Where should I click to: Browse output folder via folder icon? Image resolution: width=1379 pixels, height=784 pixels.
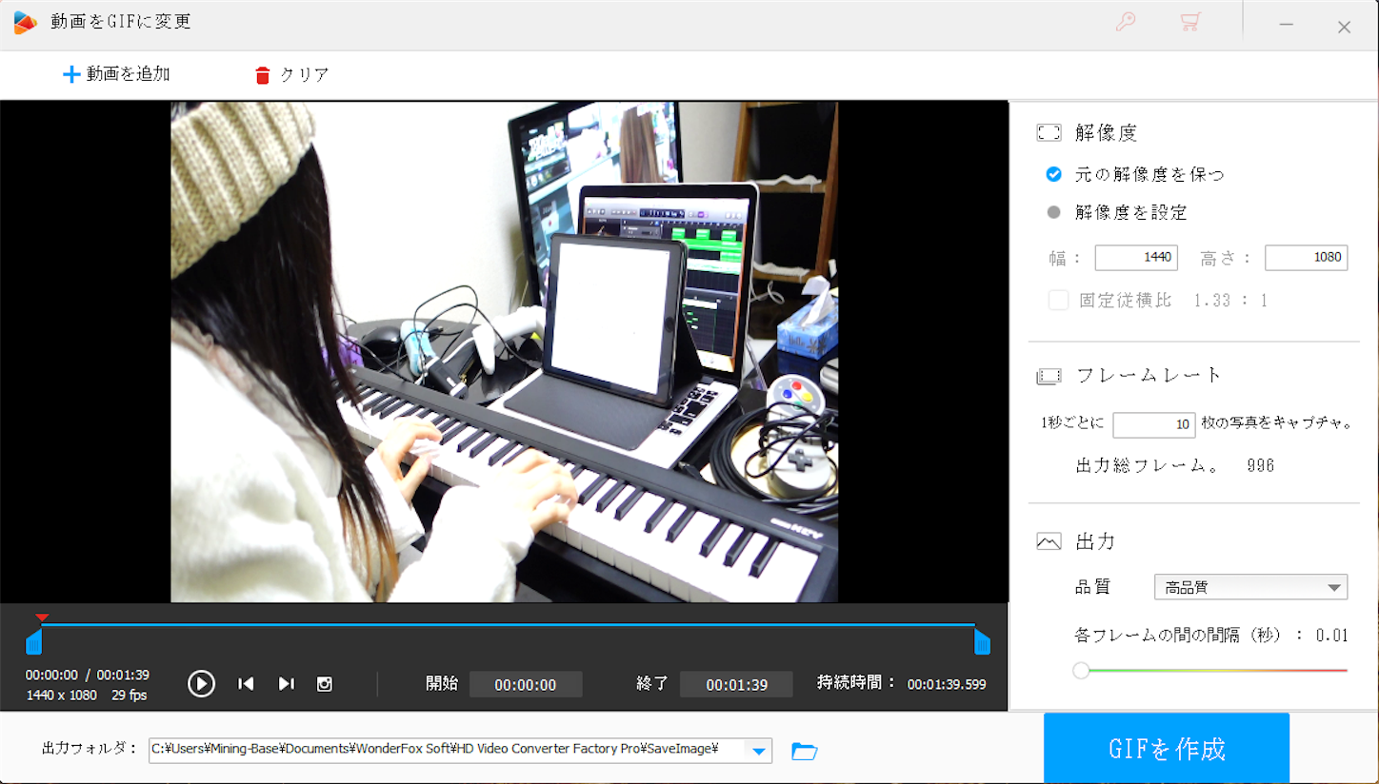[x=805, y=751]
